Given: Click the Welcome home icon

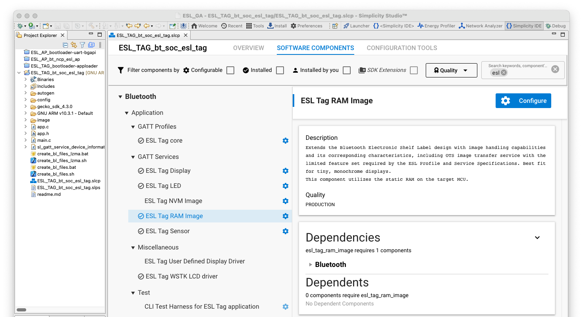Looking at the screenshot, I should click(204, 26).
